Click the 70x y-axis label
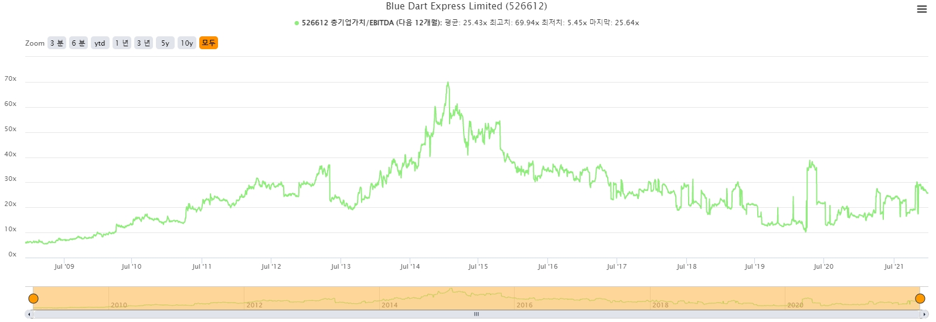The image size is (936, 322). click(x=11, y=78)
